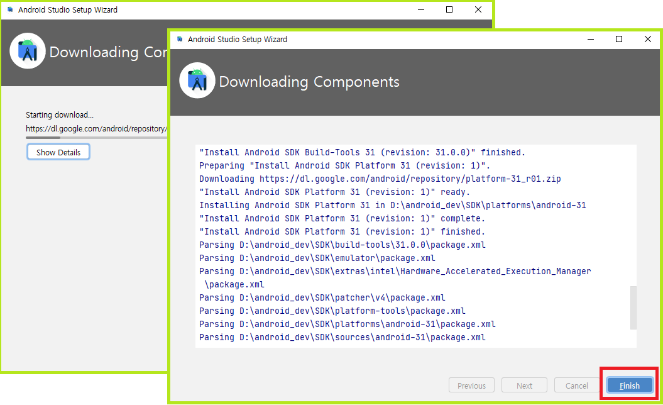Minimize the back Setup Wizard window
Image resolution: width=663 pixels, height=405 pixels.
[x=421, y=9]
